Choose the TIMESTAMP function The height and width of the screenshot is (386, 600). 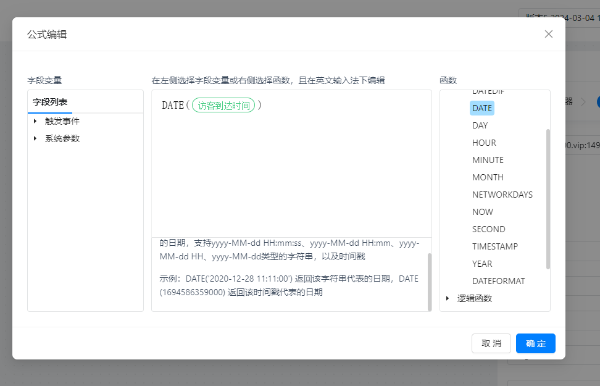pos(495,246)
